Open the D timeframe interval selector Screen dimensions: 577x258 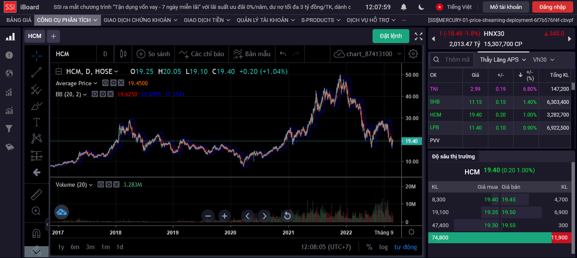tap(105, 54)
